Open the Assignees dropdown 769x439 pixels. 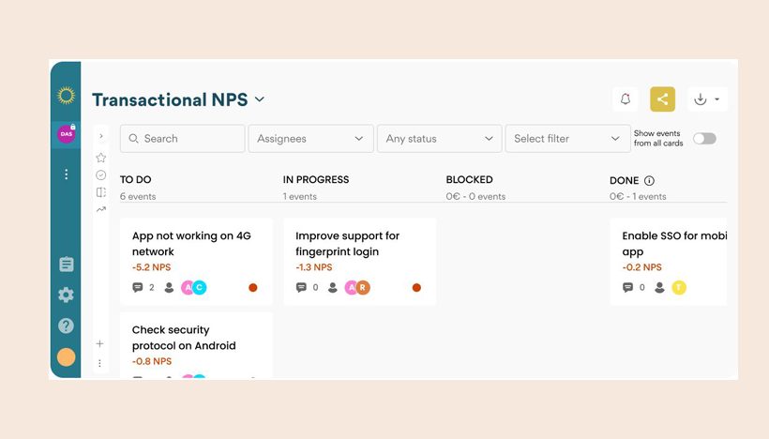pos(311,138)
